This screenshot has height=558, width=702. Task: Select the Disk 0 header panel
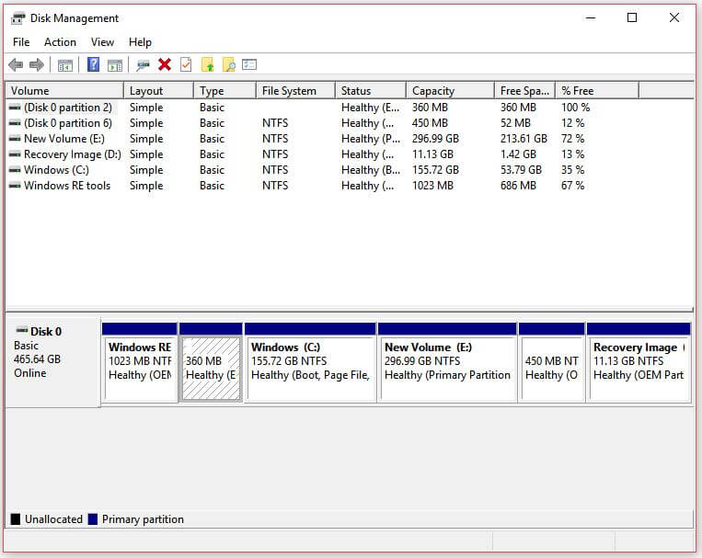tap(52, 362)
